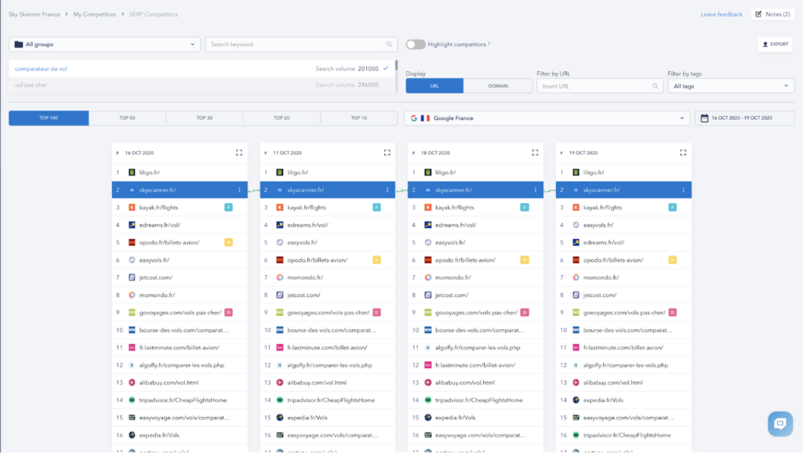
Task: Switch display mode to URL
Action: 434,86
